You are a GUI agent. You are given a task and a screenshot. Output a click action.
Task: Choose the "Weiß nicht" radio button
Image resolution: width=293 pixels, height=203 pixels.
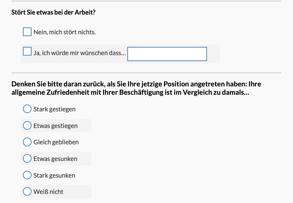[x=27, y=192]
